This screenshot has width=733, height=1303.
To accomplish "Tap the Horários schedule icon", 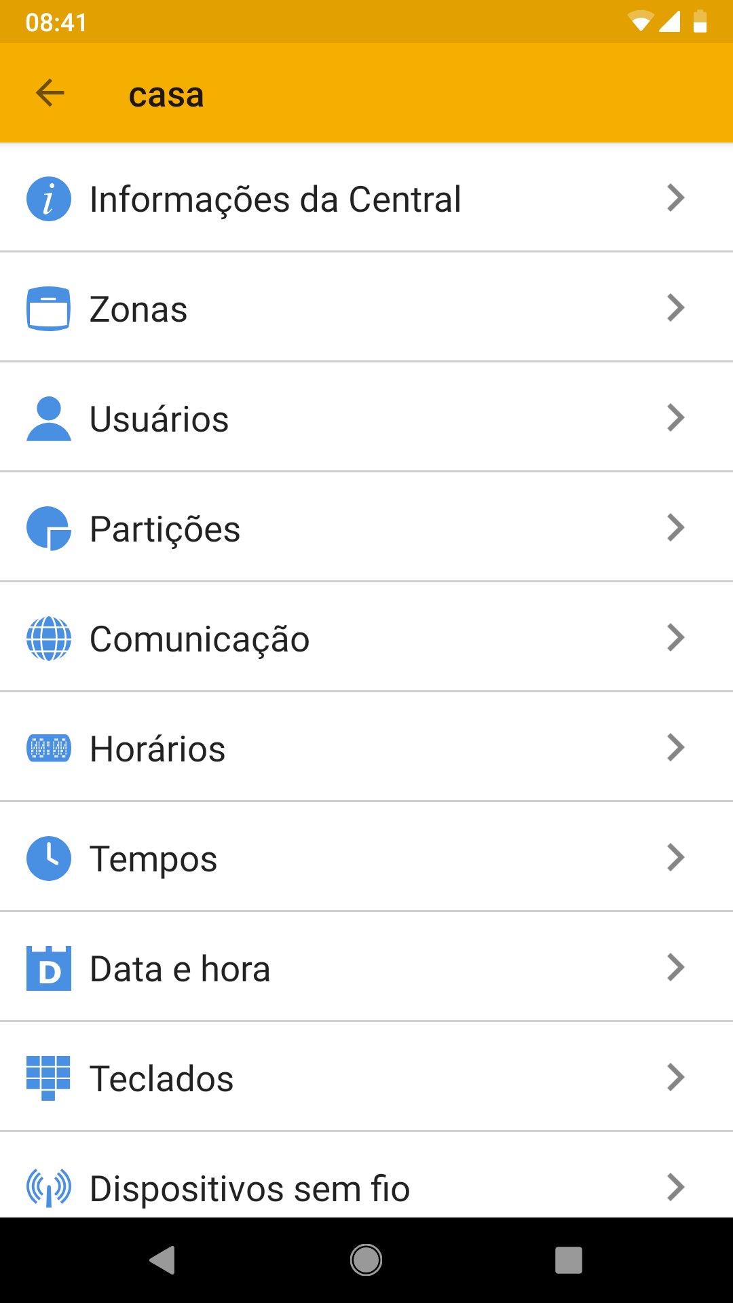I will 48,749.
